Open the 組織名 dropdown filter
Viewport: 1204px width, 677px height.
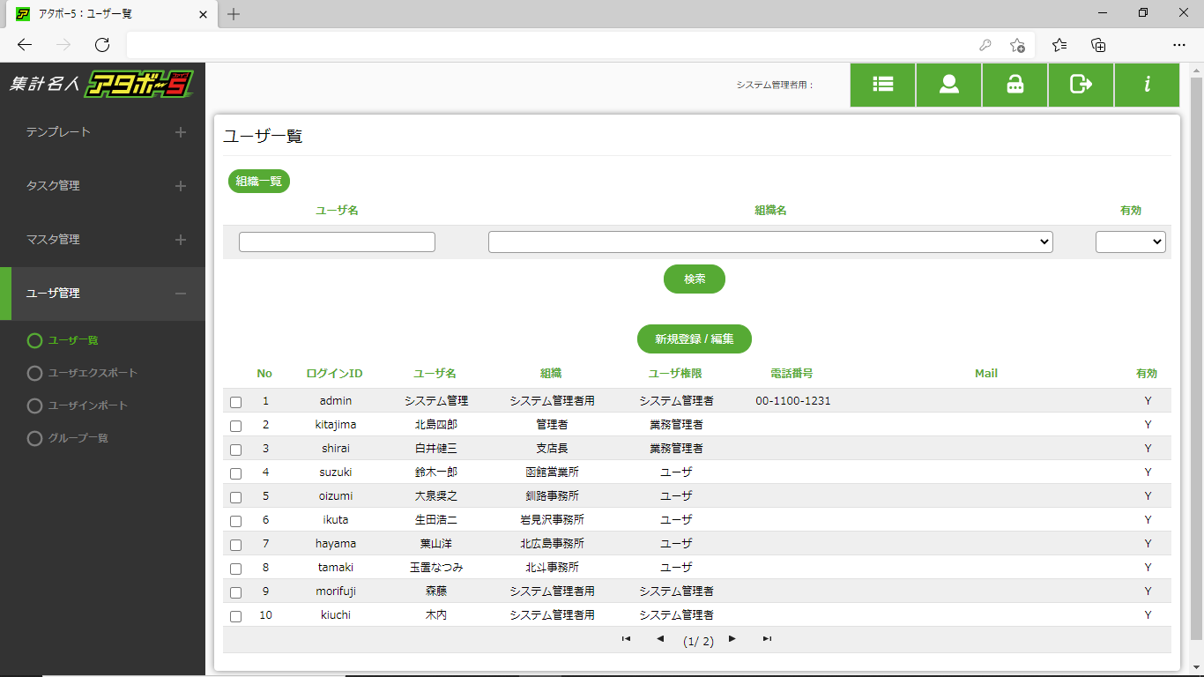click(770, 242)
